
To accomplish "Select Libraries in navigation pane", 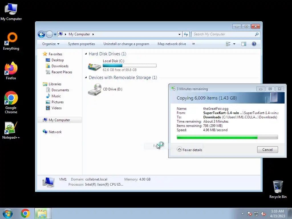I will click(x=55, y=84).
